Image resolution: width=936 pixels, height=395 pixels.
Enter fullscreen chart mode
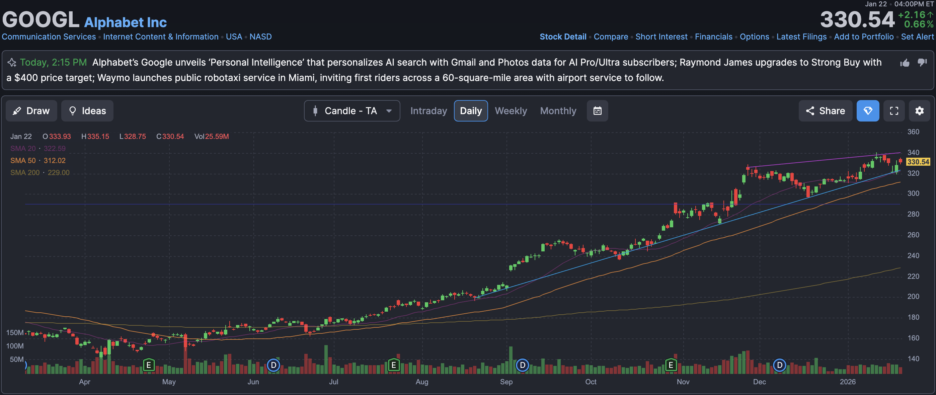[893, 111]
